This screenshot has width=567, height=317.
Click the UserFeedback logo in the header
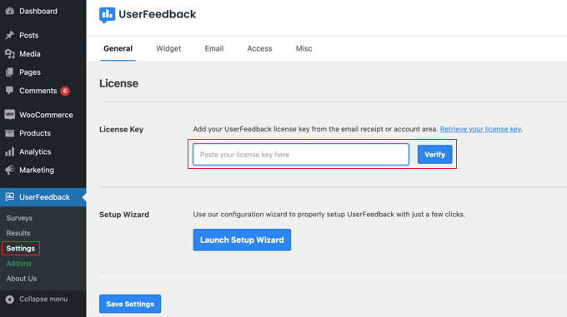pyautogui.click(x=148, y=14)
